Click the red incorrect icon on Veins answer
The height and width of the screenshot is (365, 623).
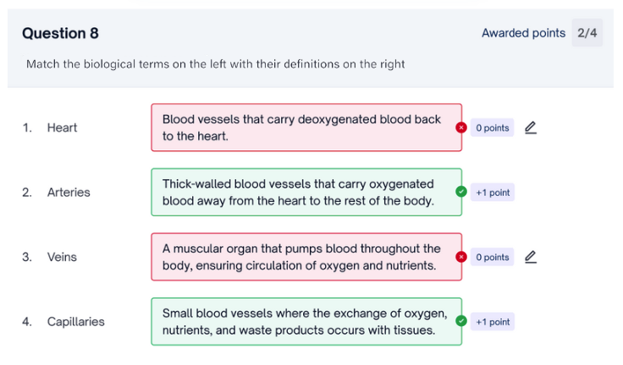point(460,257)
